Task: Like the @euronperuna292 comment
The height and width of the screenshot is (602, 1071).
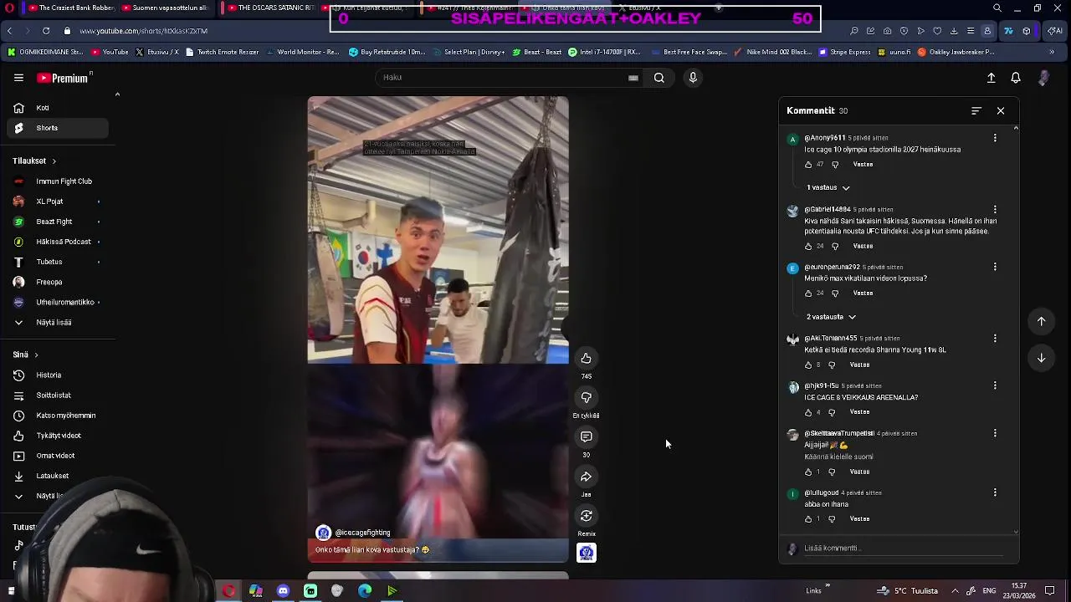Action: click(808, 293)
